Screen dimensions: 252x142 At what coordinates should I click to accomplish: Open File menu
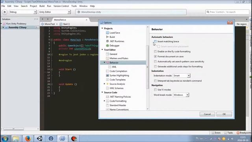pyautogui.click(x=3, y=6)
